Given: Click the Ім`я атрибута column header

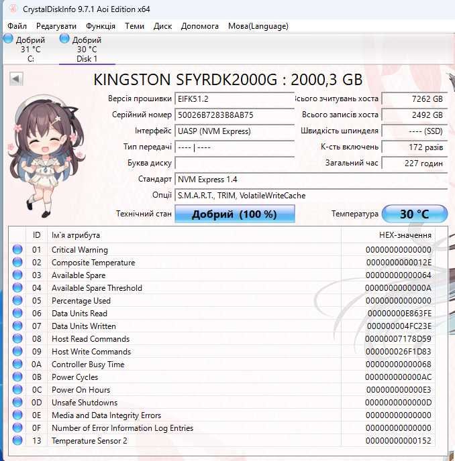Looking at the screenshot, I should point(194,235).
